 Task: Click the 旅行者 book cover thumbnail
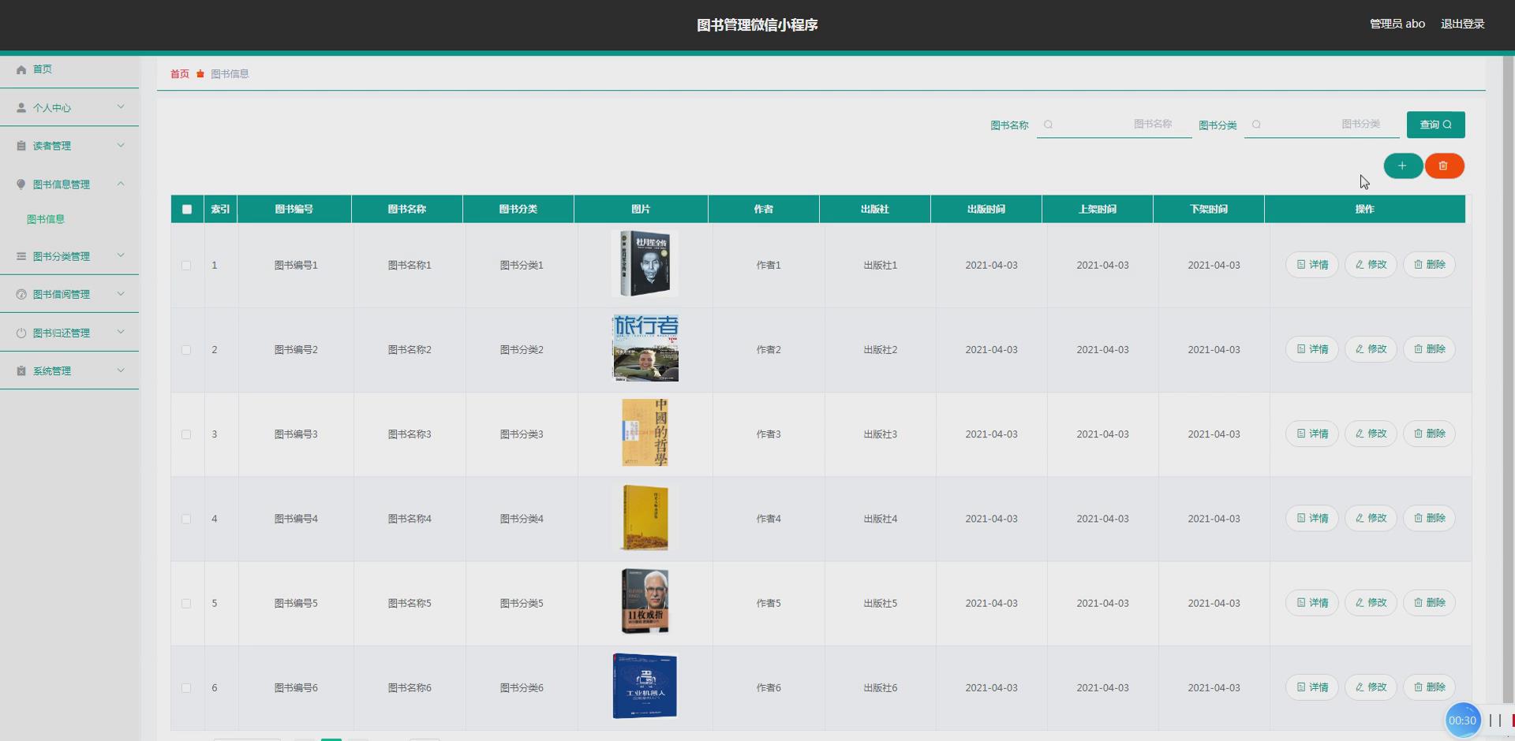[645, 348]
